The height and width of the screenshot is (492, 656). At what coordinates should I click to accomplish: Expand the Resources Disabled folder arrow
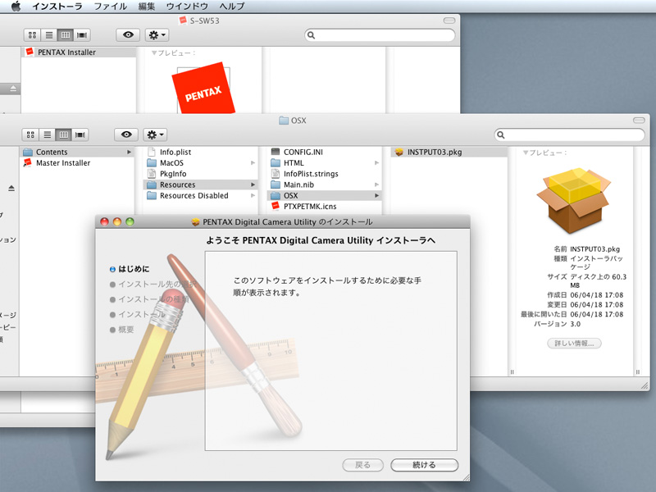coord(253,195)
